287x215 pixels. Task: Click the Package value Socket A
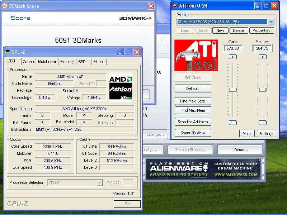pos(70,91)
